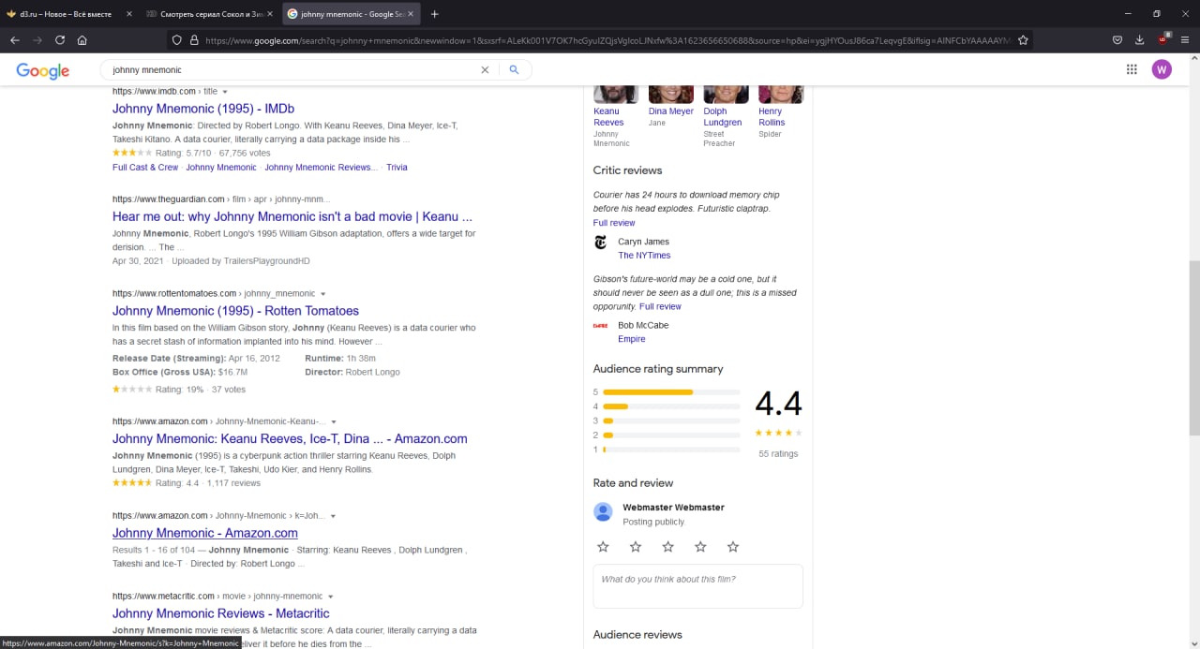1200x649 pixels.
Task: Click Keanu Reeves cast thumbnail photo
Action: [x=616, y=94]
